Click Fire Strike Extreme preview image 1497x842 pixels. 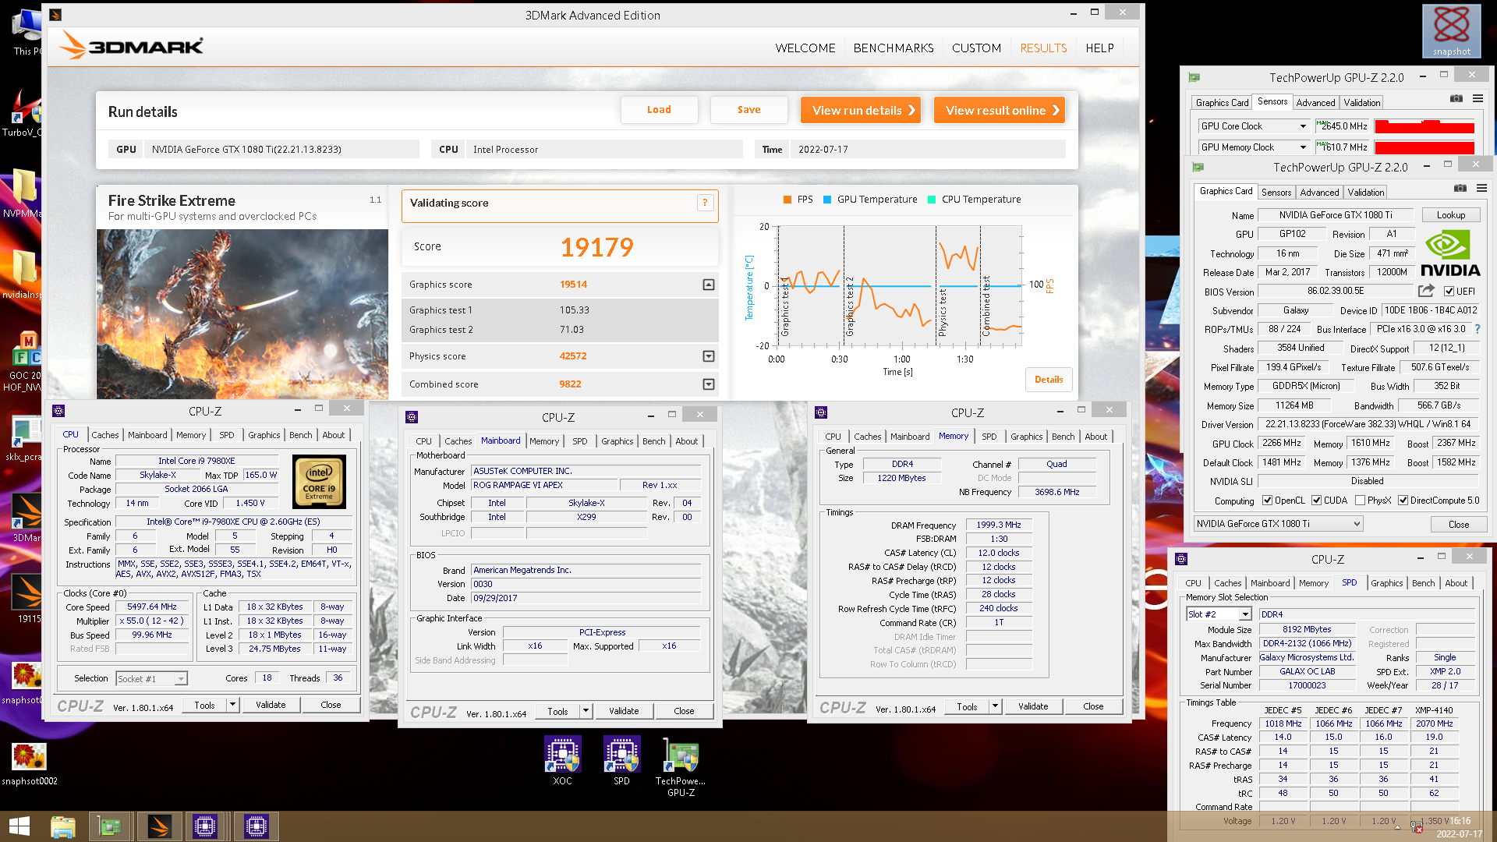tap(242, 314)
